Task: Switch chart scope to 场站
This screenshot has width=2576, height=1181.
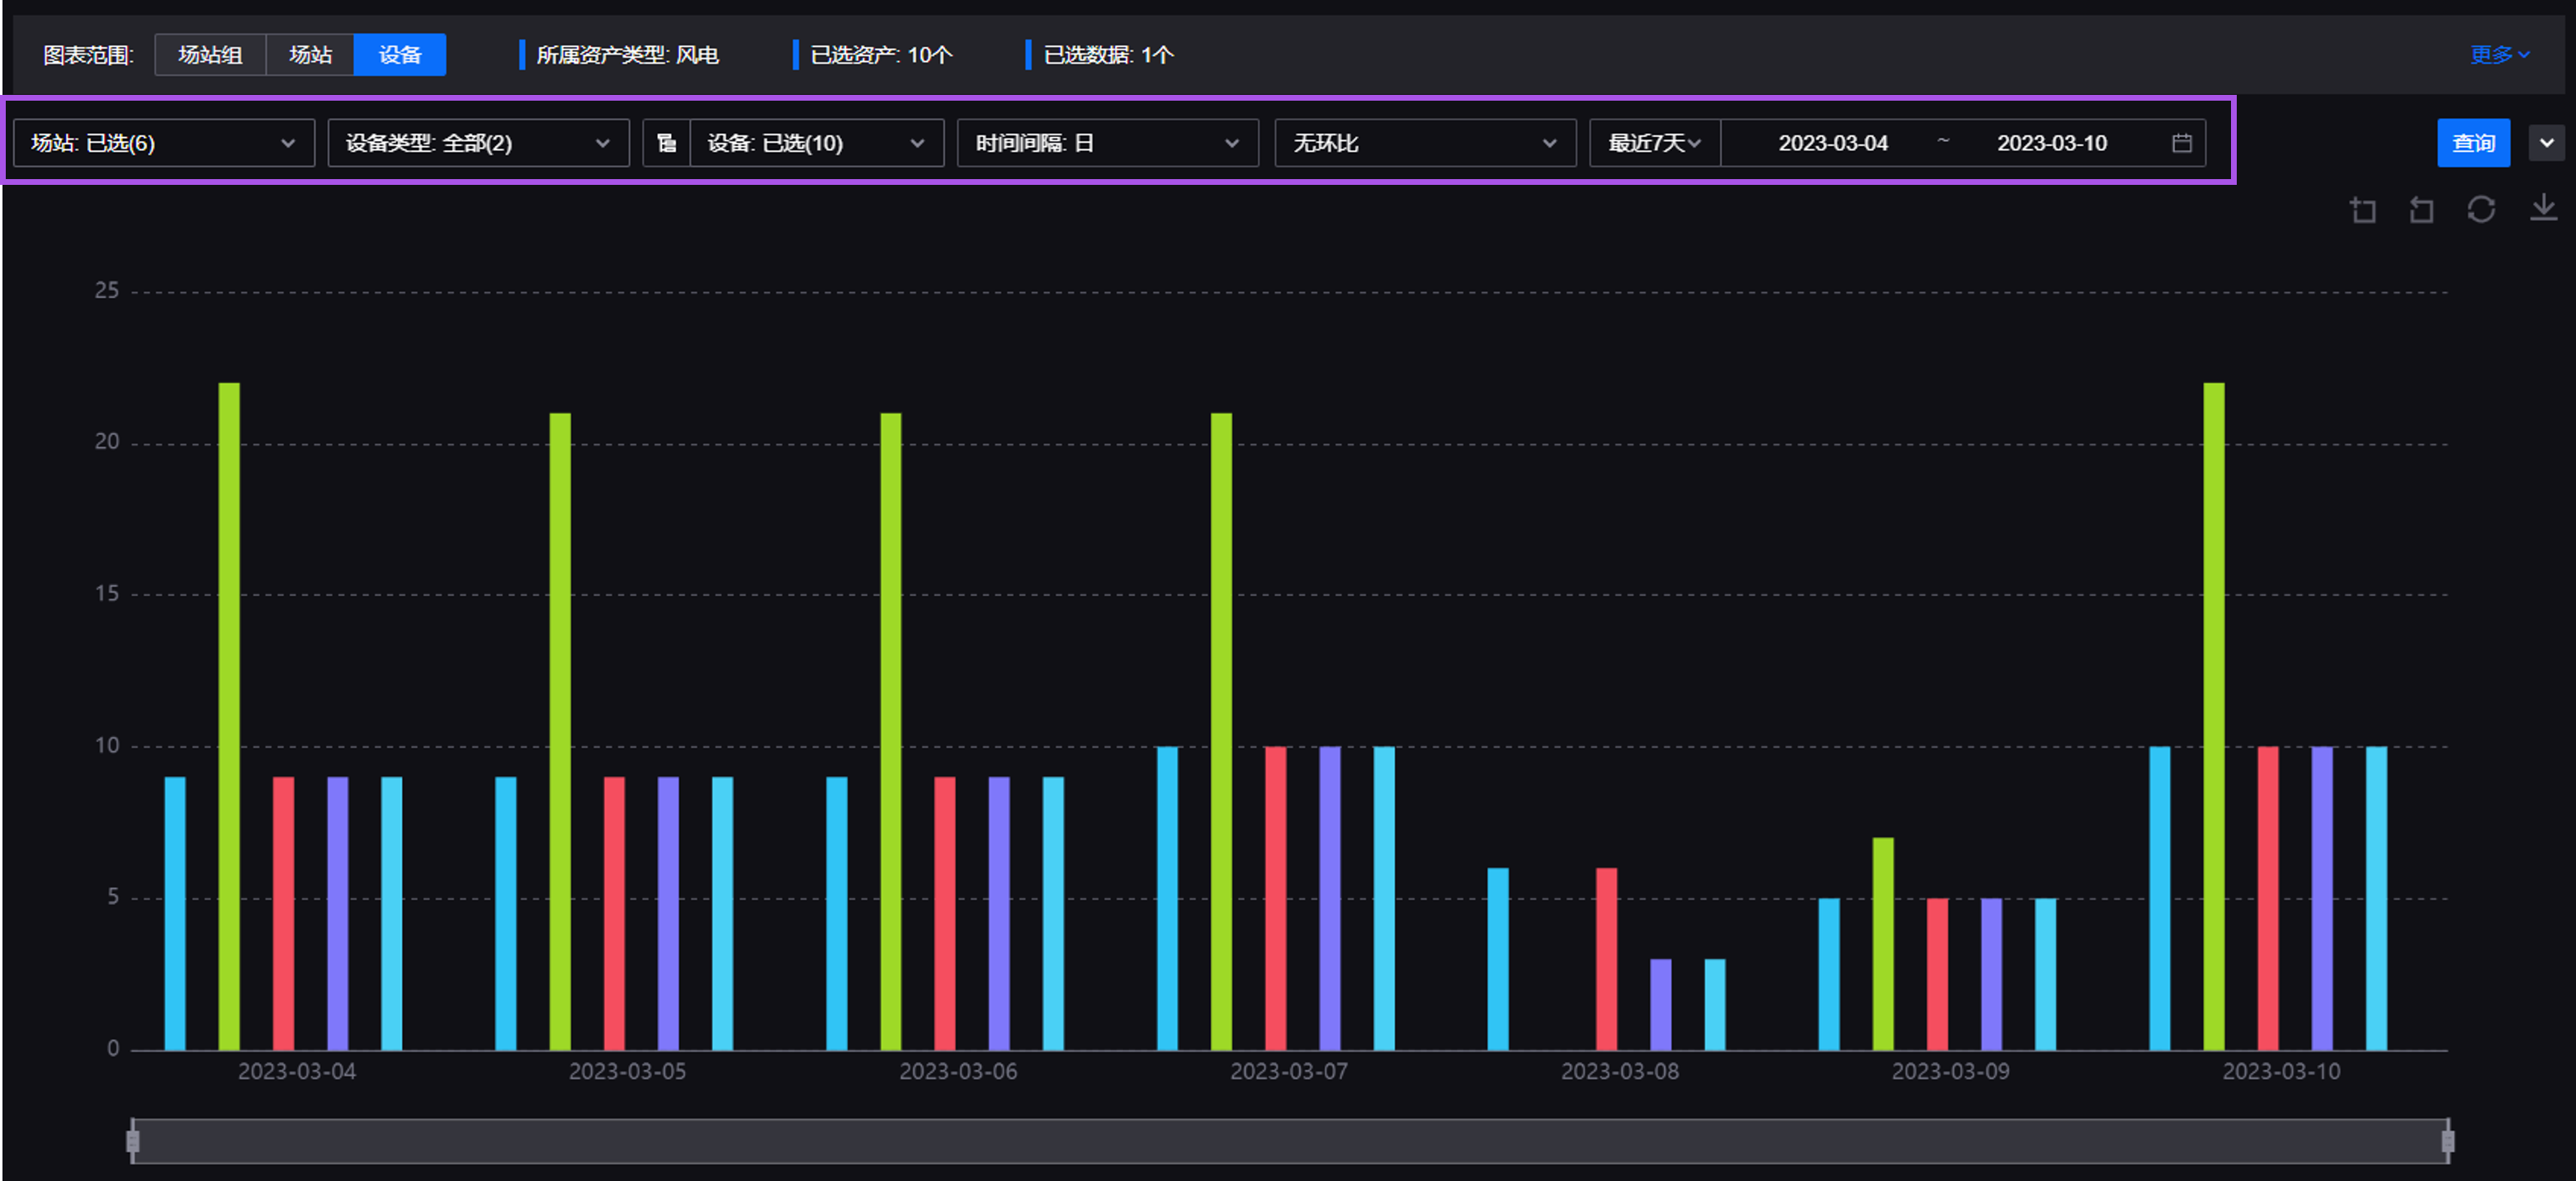Action: [310, 55]
